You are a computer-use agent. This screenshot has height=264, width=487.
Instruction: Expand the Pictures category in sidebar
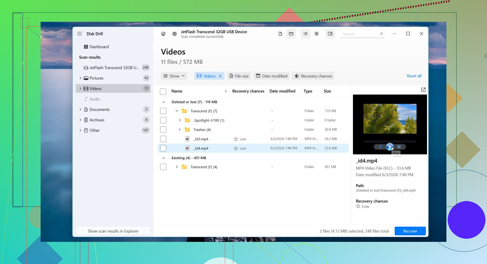(80, 78)
